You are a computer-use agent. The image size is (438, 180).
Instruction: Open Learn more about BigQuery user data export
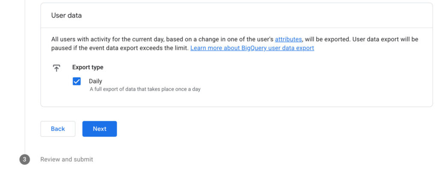(x=252, y=48)
